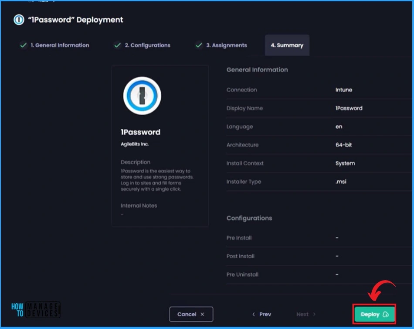This screenshot has height=329, width=414.
Task: Click the Post Install label
Action: pyautogui.click(x=240, y=256)
